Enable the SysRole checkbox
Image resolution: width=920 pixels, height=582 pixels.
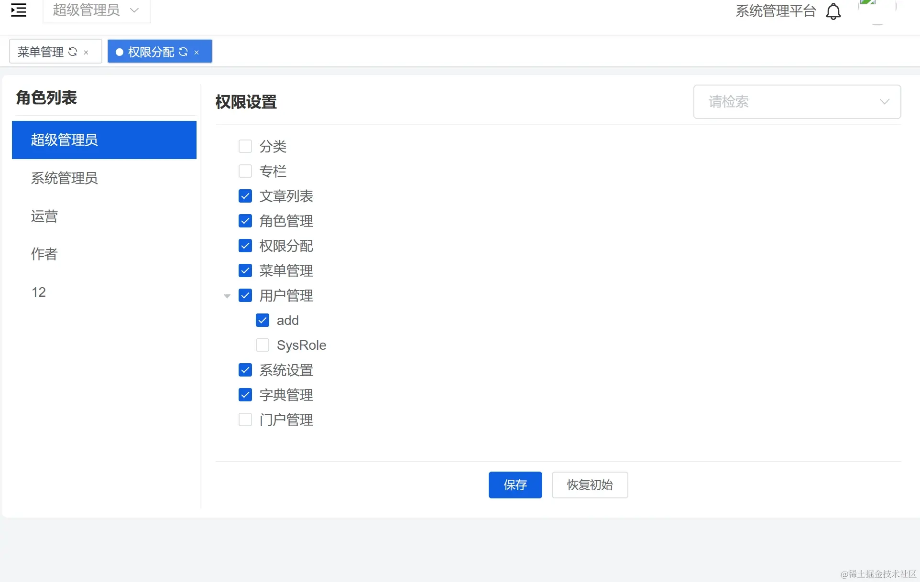[263, 345]
